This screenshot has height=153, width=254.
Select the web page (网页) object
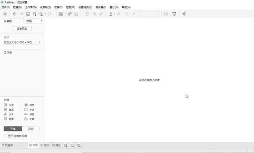pos(29,105)
